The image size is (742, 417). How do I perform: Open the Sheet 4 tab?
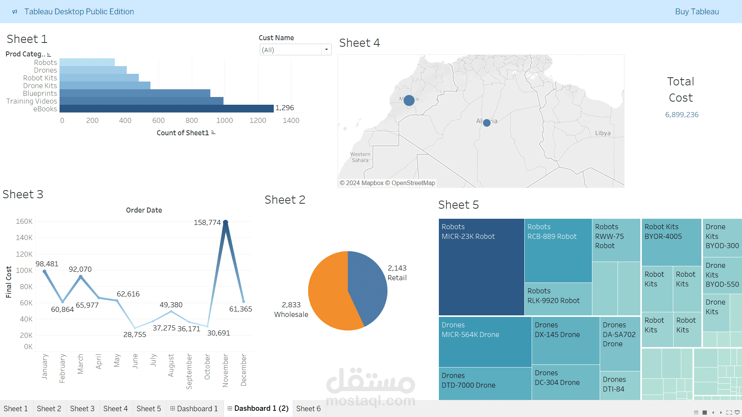click(116, 408)
